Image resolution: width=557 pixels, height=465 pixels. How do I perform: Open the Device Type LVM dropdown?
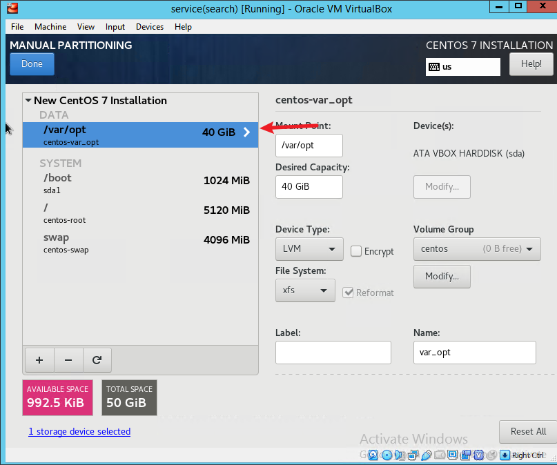tap(309, 249)
